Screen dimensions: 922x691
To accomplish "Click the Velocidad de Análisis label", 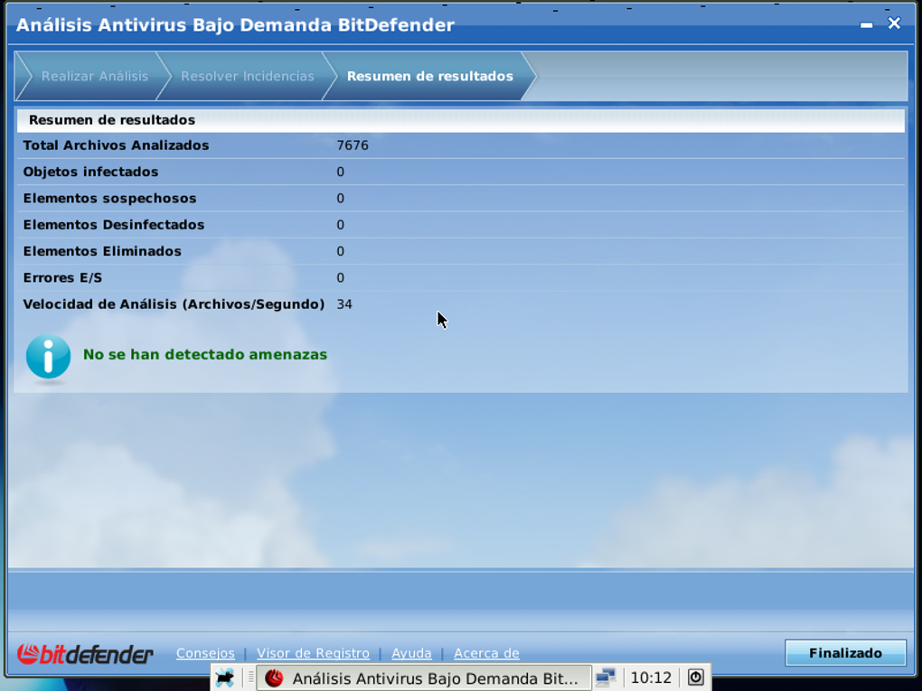I will tap(174, 304).
